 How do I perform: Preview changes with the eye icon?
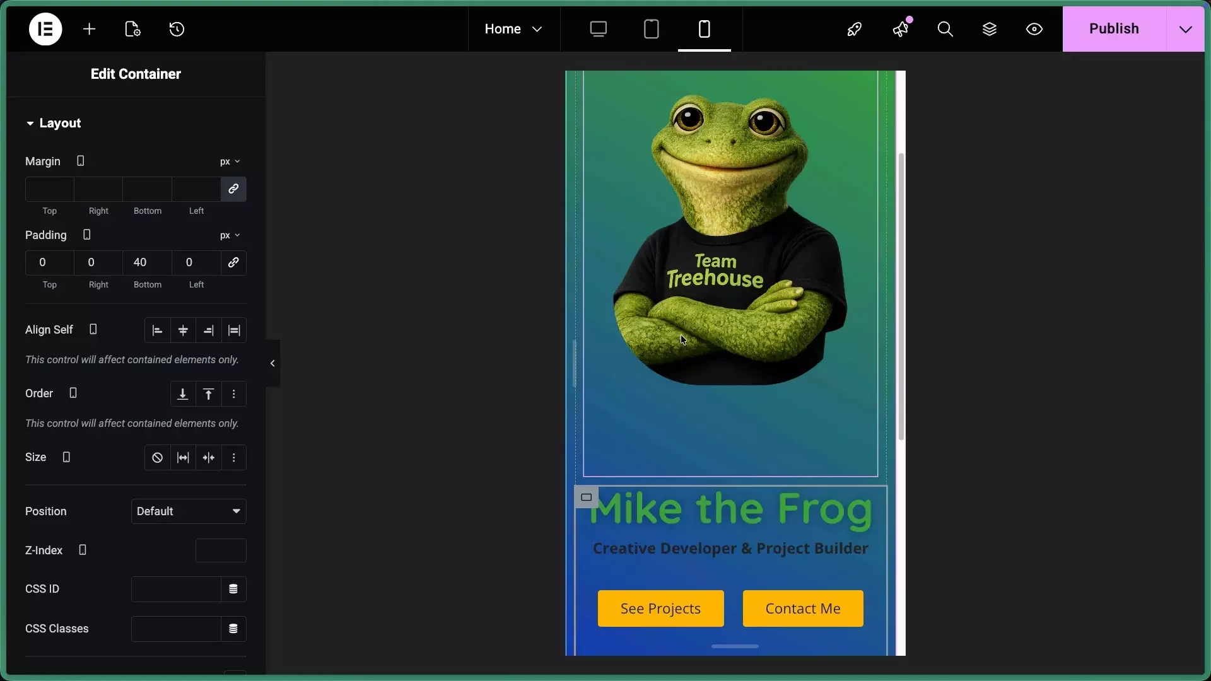click(1034, 29)
